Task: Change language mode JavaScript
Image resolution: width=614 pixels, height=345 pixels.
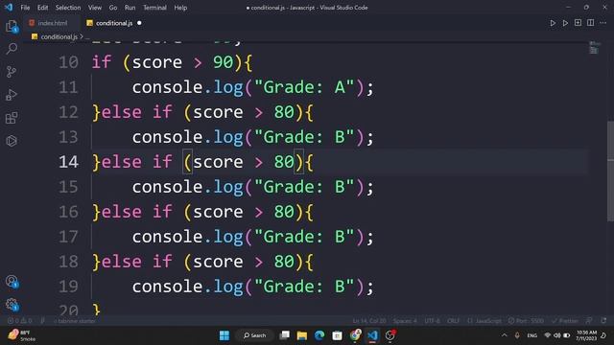Action: pyautogui.click(x=484, y=321)
